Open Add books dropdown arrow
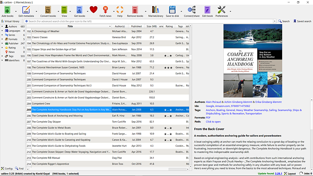Viewport: 313px width, 176px height. pyautogui.click(x=16, y=11)
